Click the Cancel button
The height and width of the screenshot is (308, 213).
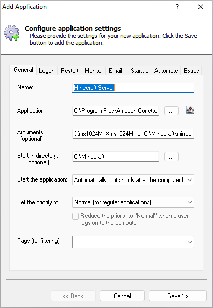pos(122,296)
